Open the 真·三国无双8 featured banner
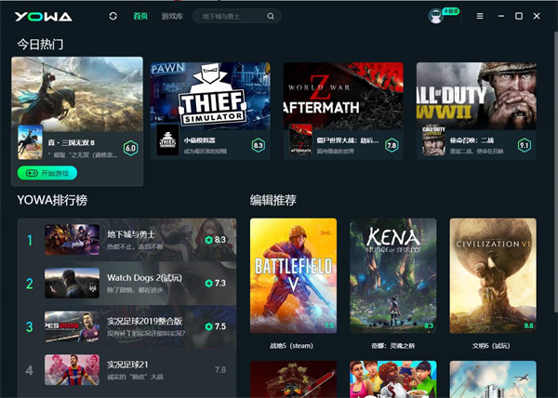This screenshot has width=558, height=398. pyautogui.click(x=77, y=94)
